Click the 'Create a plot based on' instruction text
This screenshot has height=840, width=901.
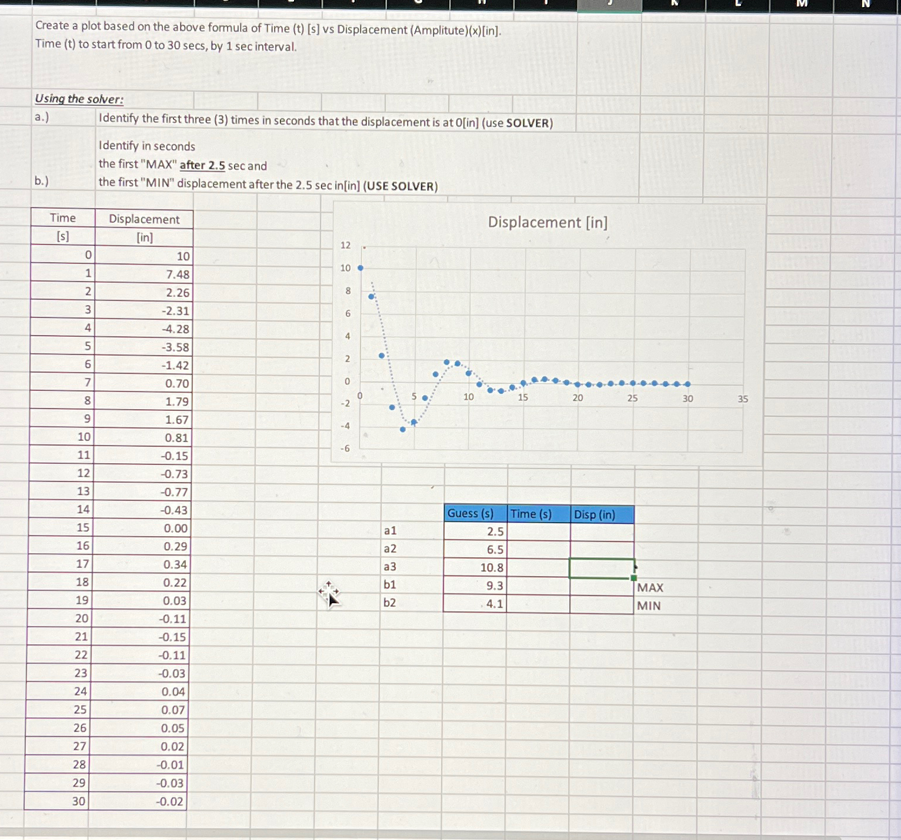coord(268,28)
